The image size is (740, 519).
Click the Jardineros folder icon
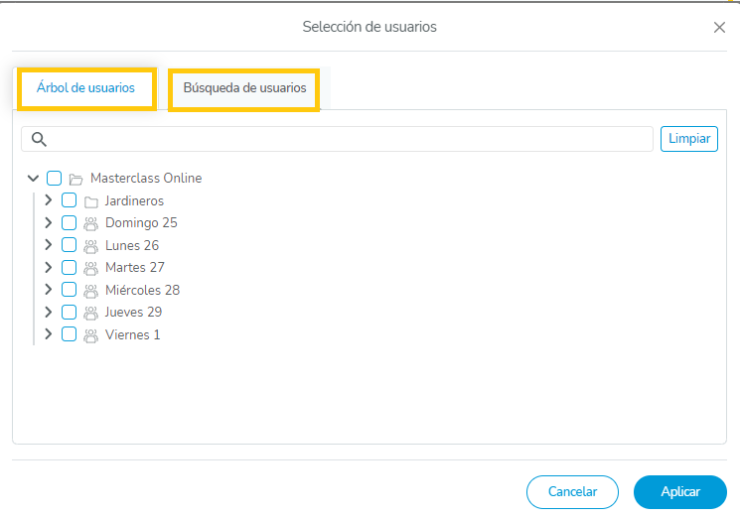pyautogui.click(x=90, y=201)
